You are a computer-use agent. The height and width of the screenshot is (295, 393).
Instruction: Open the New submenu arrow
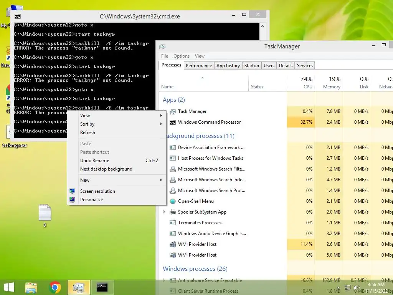pos(161,180)
